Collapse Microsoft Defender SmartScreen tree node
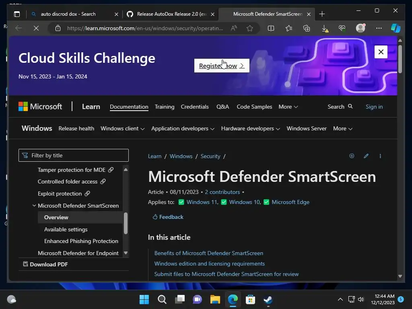Screen dimensions: 412x309 point(34,206)
